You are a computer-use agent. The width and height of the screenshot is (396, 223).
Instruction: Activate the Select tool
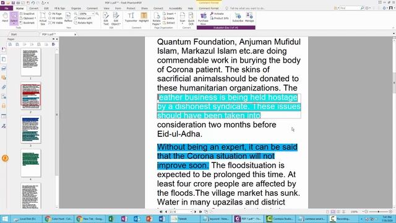(x=14, y=18)
